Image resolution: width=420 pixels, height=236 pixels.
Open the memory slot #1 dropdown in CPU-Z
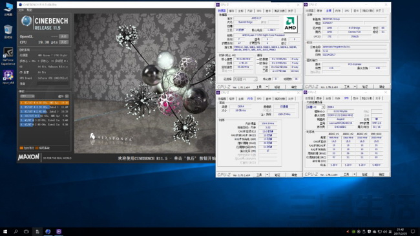click(x=315, y=107)
